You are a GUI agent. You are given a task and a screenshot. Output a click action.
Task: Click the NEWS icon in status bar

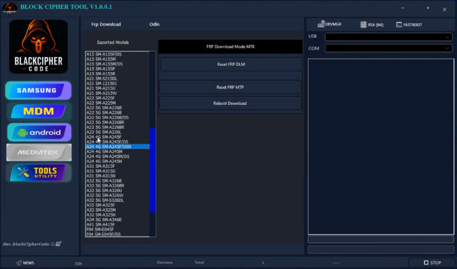(25, 263)
